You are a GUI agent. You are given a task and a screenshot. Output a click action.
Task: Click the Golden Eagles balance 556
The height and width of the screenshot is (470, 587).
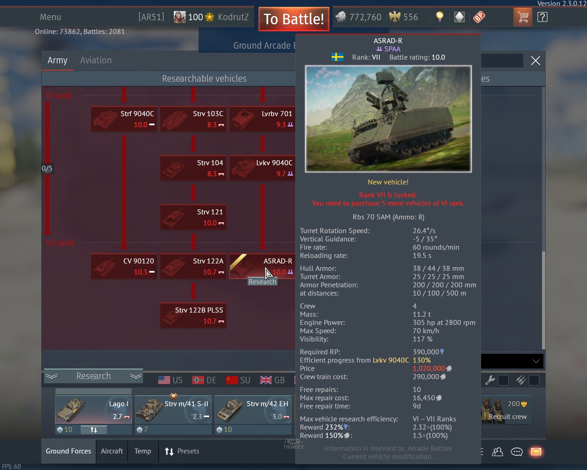pos(404,17)
